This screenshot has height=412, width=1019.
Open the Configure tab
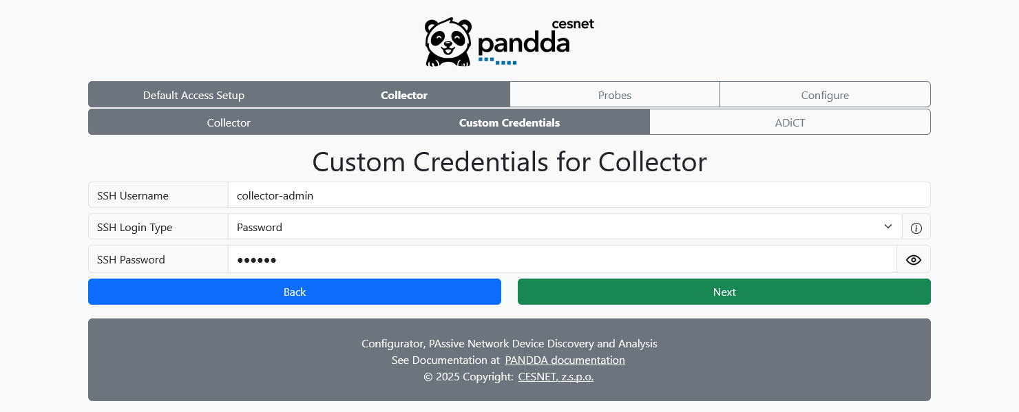pos(824,96)
